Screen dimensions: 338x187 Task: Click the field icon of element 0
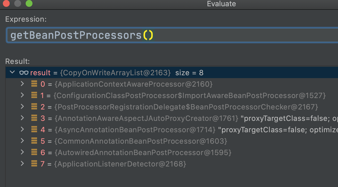(34, 84)
